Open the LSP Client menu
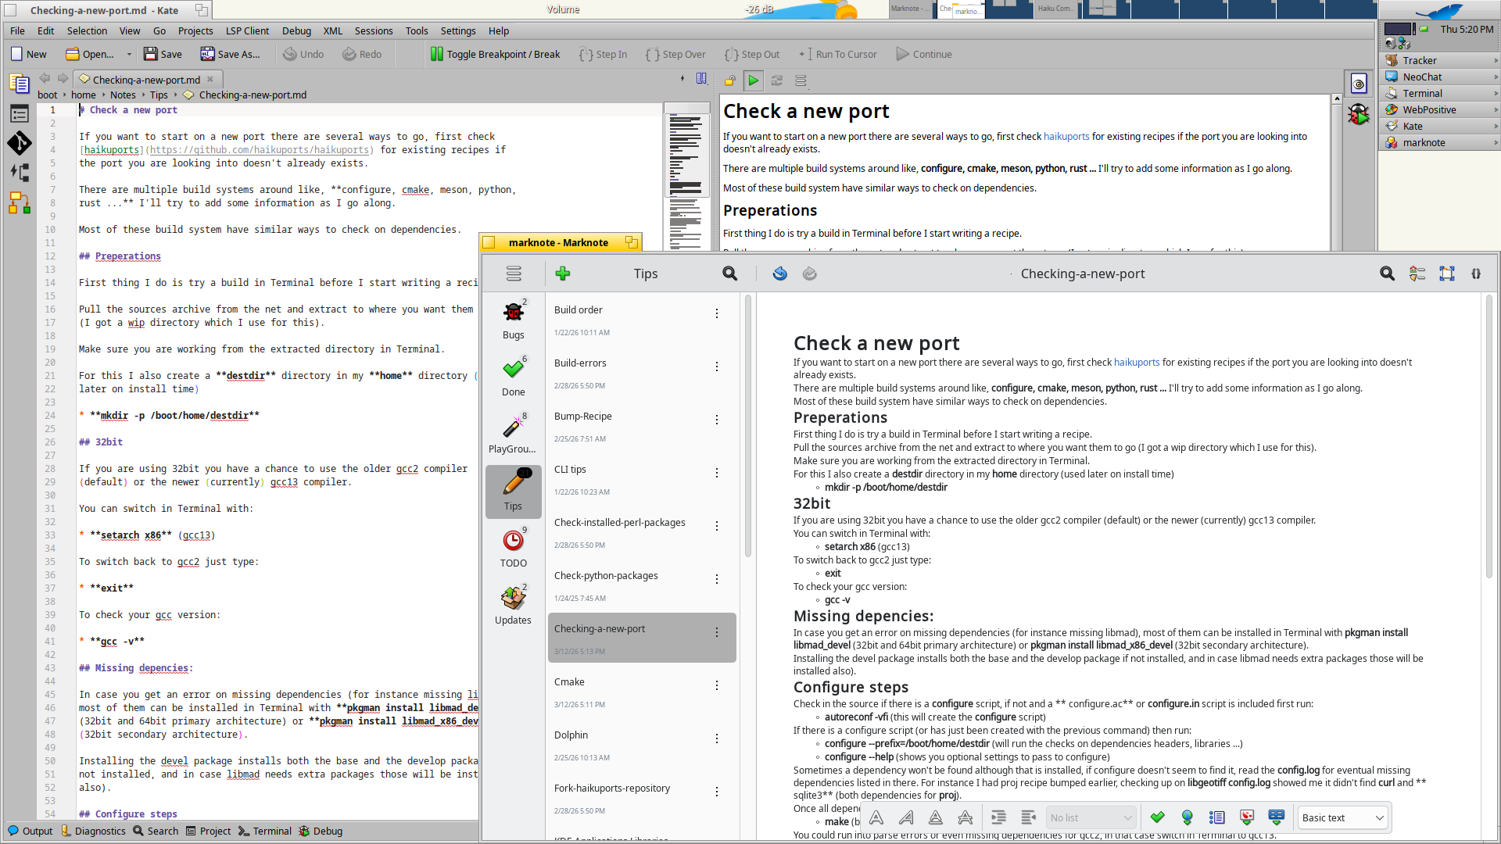The width and height of the screenshot is (1501, 844). pos(247,31)
